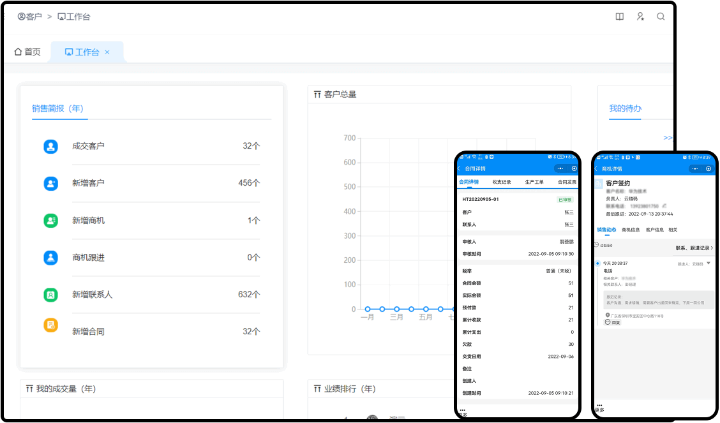The width and height of the screenshot is (720, 423).
Task: Switch to 生产工单 tab on phone
Action: pos(534,182)
